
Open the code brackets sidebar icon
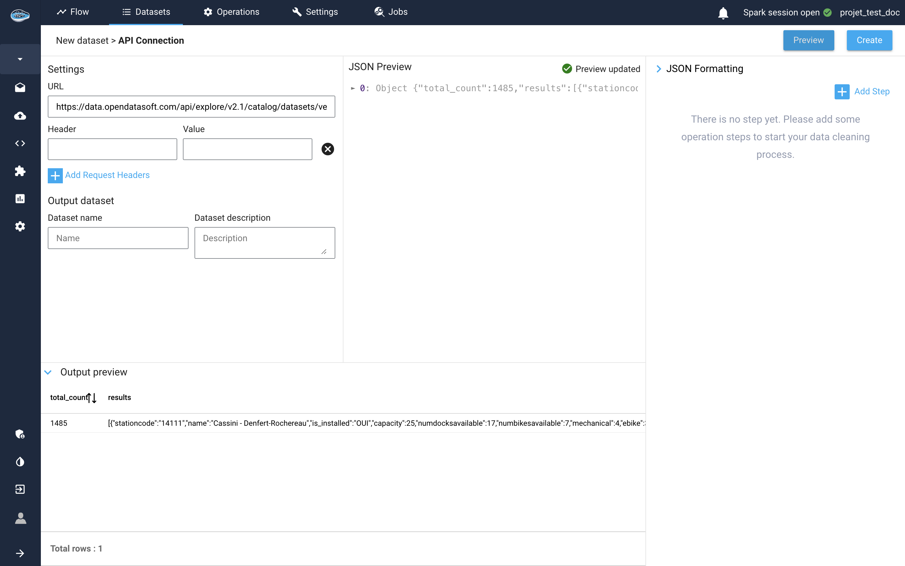(20, 143)
